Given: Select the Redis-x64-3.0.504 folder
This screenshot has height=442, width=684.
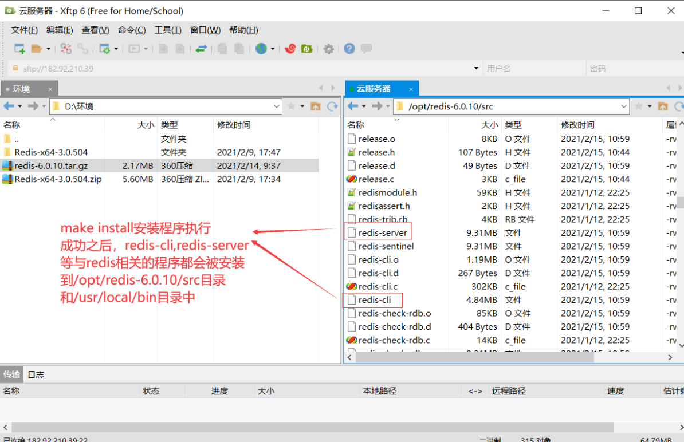Looking at the screenshot, I should pos(160,152).
